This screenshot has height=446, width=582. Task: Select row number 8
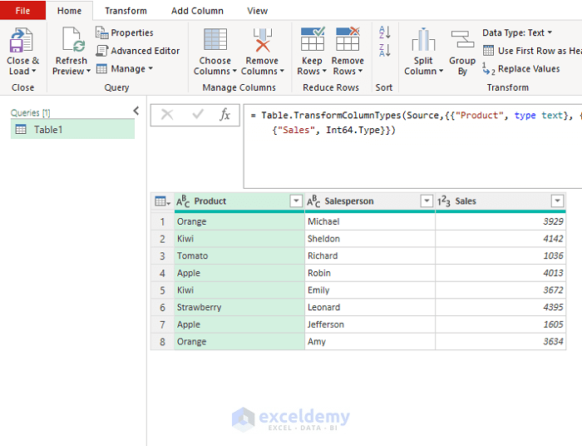[x=162, y=342]
